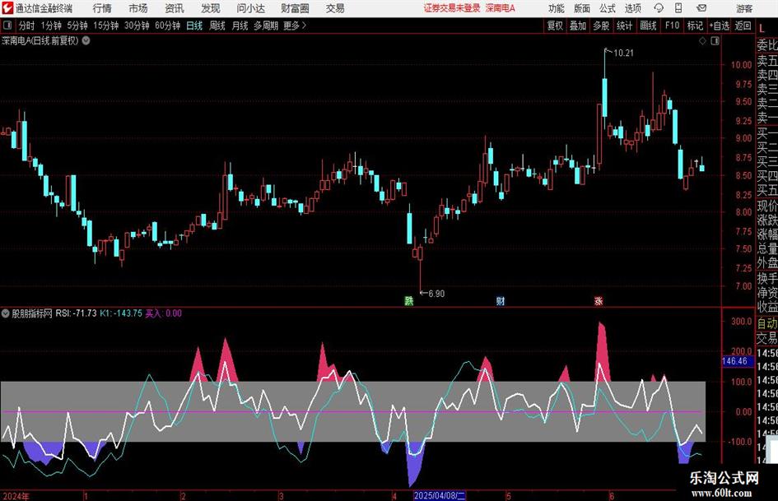Image resolution: width=778 pixels, height=501 pixels.
Task: Switch to 月线 monthly period
Action: pos(240,26)
